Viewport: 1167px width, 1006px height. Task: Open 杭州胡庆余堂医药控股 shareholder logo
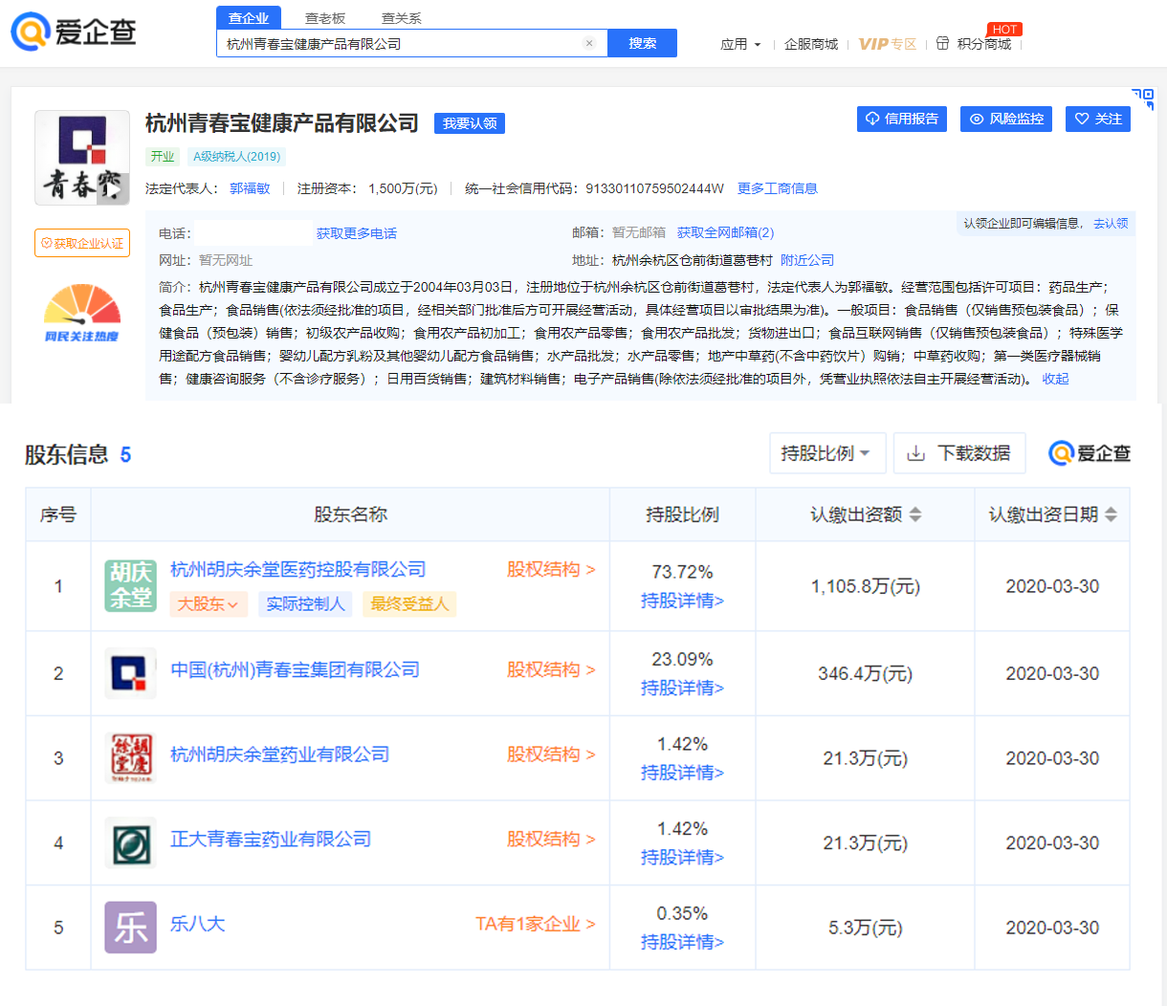pyautogui.click(x=130, y=585)
